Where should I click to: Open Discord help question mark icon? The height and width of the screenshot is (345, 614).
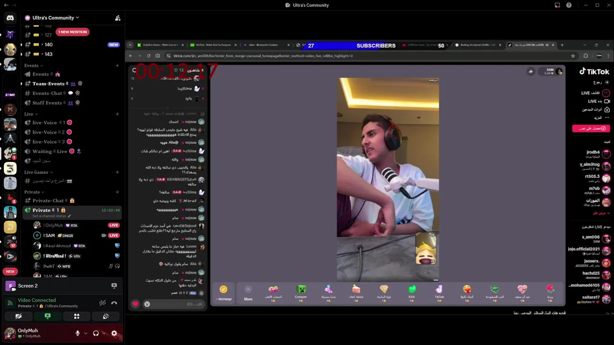coord(569,5)
